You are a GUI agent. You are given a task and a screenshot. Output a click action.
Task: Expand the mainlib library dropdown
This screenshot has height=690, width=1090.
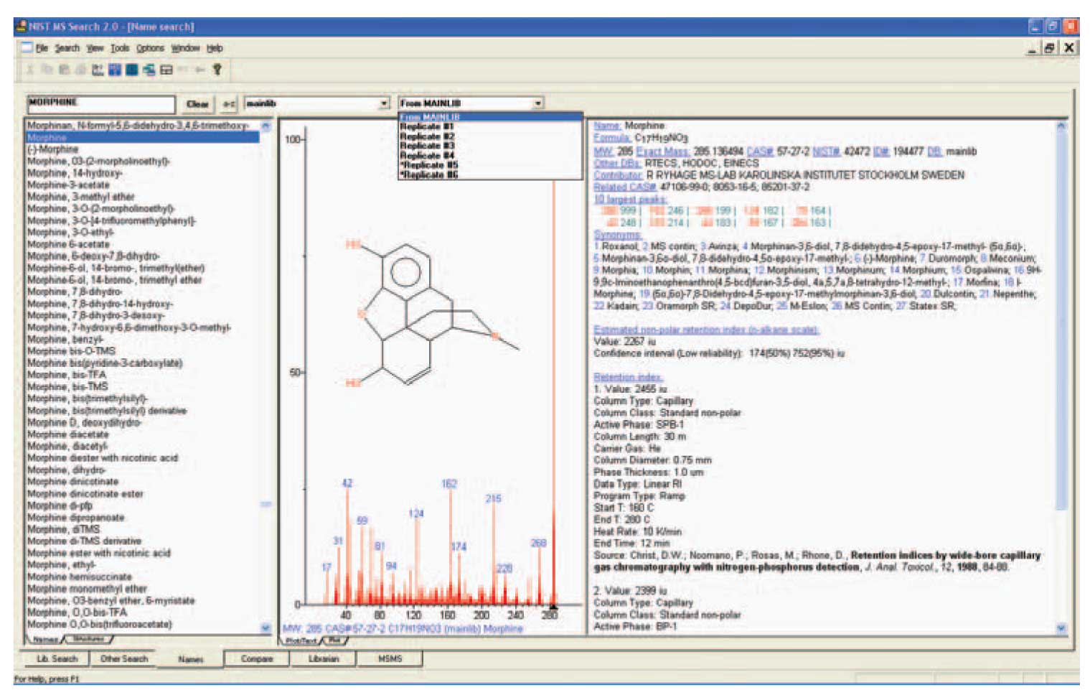point(383,103)
